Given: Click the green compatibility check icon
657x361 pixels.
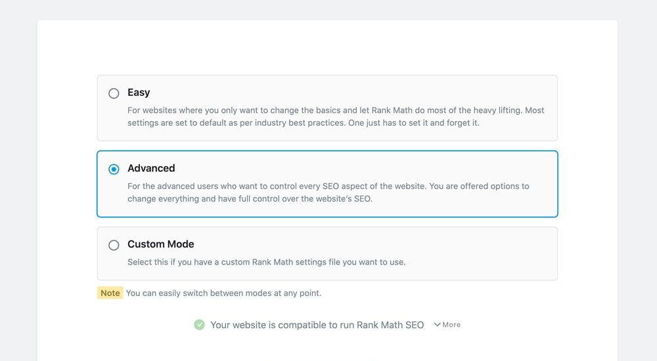Looking at the screenshot, I should pyautogui.click(x=200, y=324).
